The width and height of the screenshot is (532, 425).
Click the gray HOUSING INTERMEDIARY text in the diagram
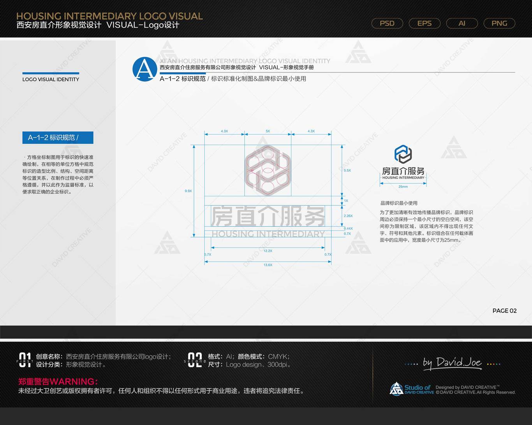coord(268,234)
